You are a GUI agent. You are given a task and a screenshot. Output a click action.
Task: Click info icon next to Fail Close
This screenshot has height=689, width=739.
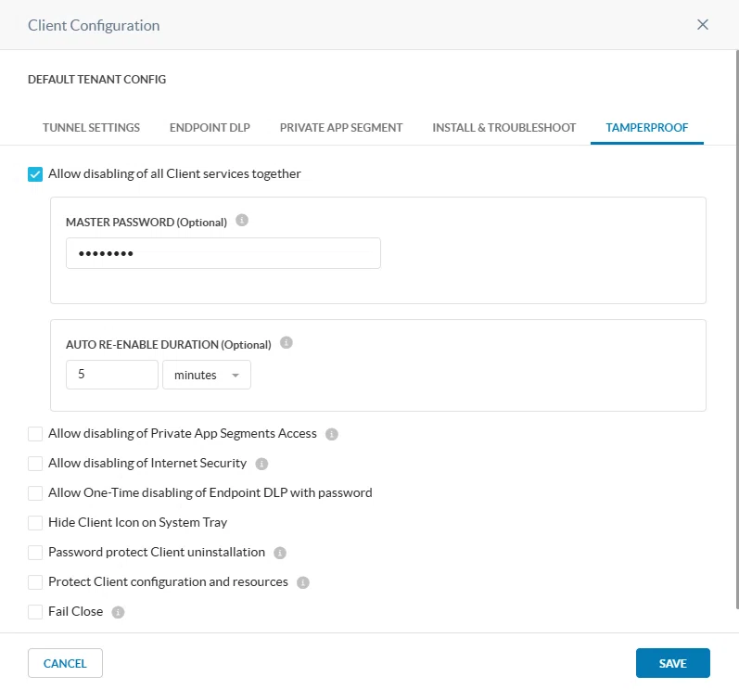click(118, 612)
